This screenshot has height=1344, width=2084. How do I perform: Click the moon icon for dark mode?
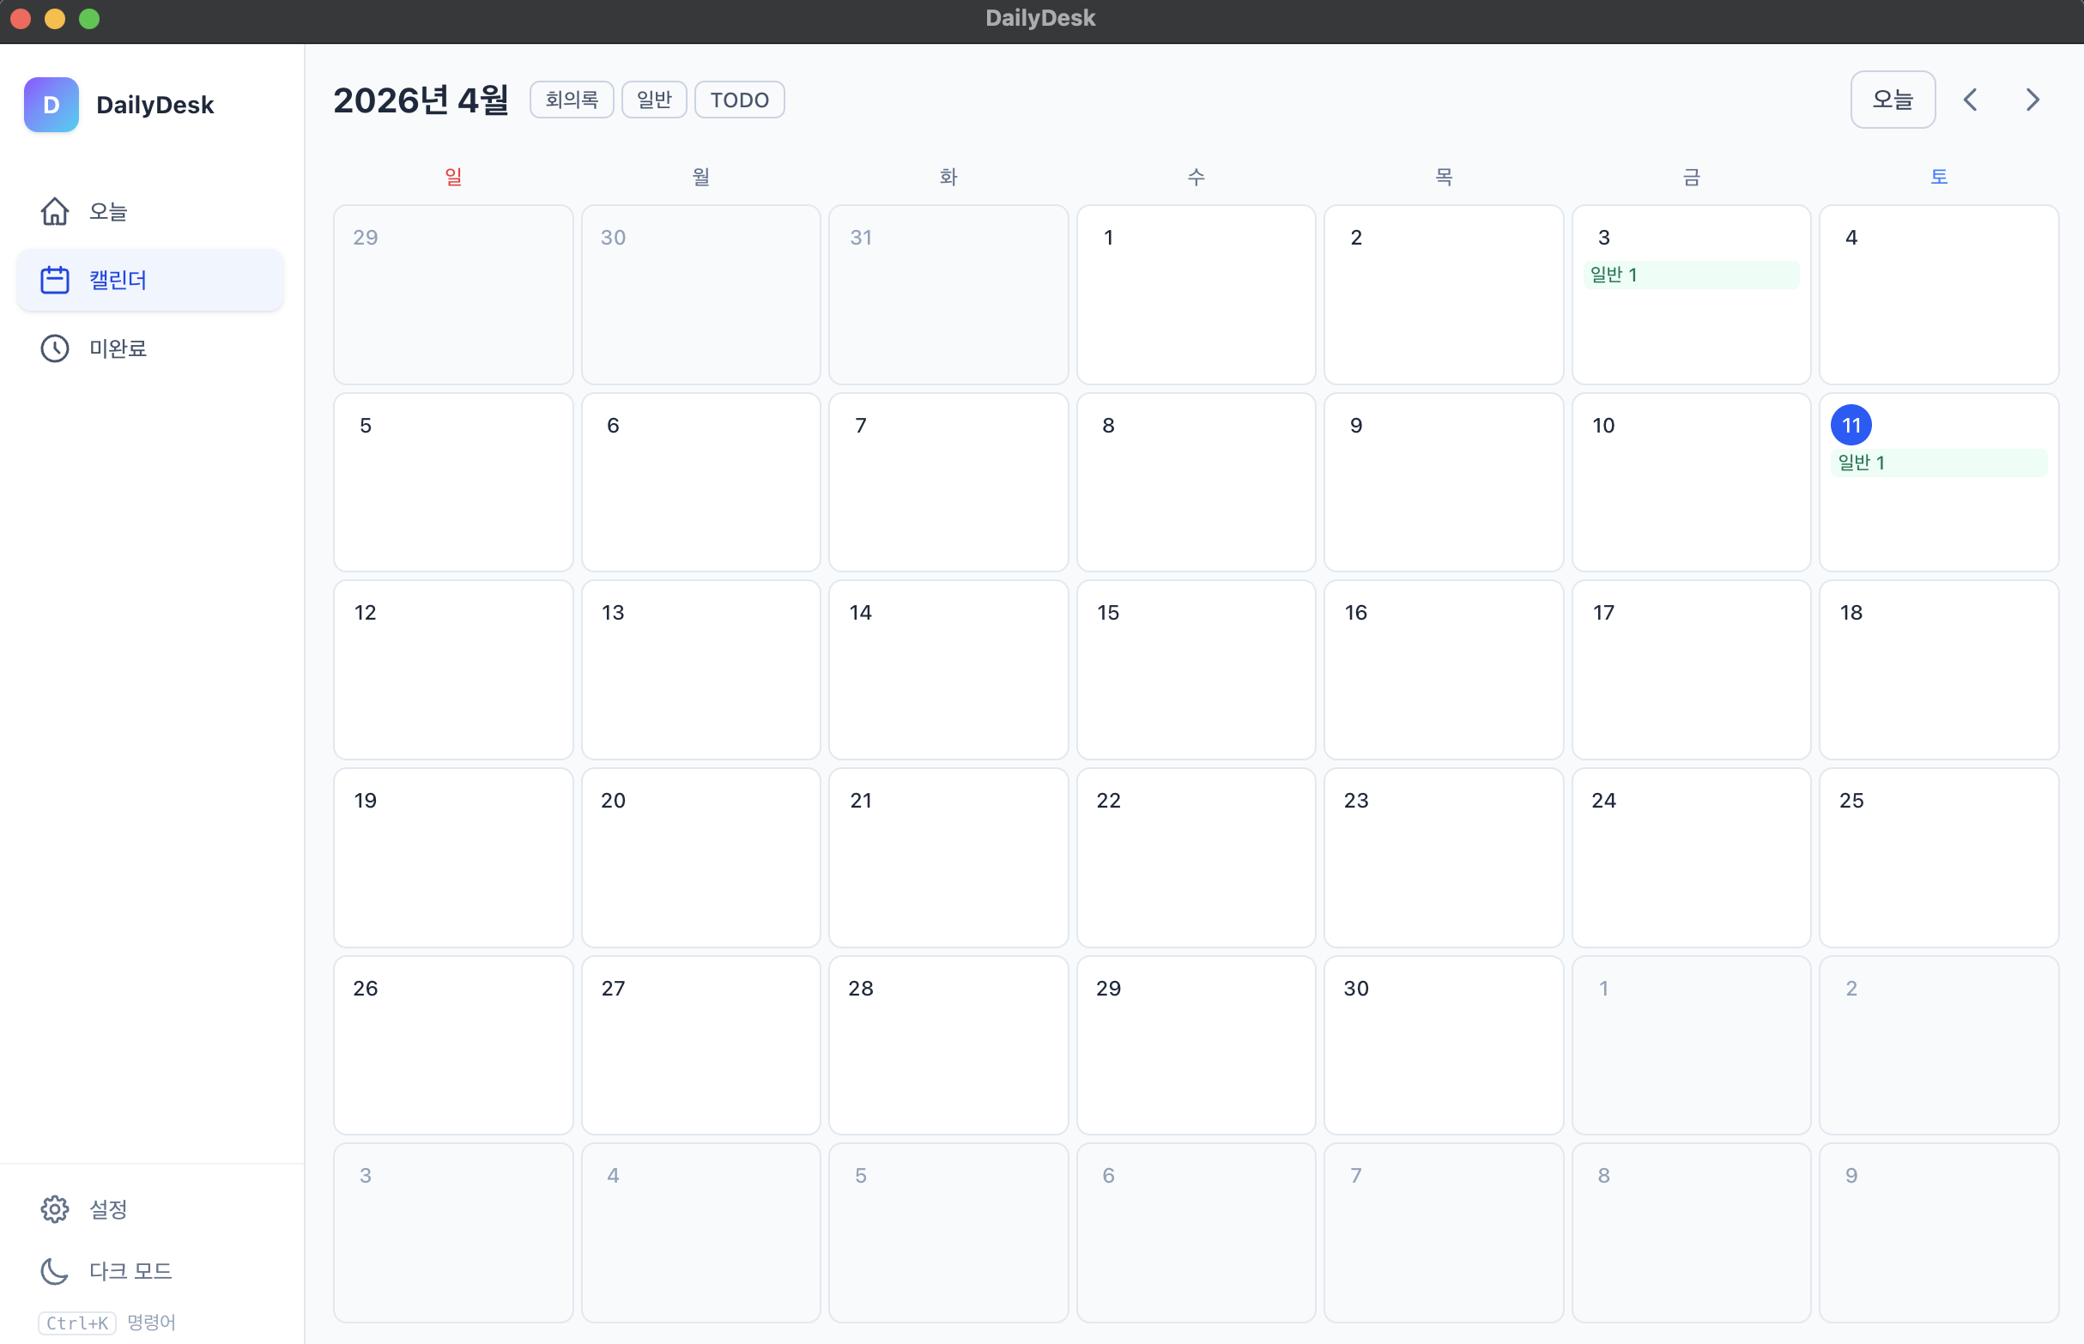tap(54, 1271)
